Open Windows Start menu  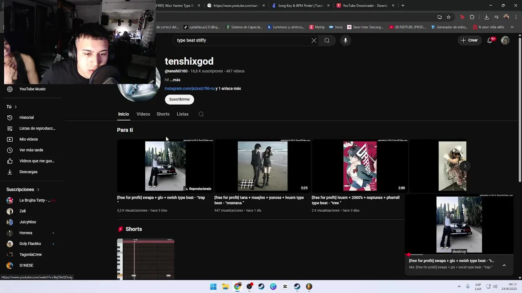coord(213,286)
